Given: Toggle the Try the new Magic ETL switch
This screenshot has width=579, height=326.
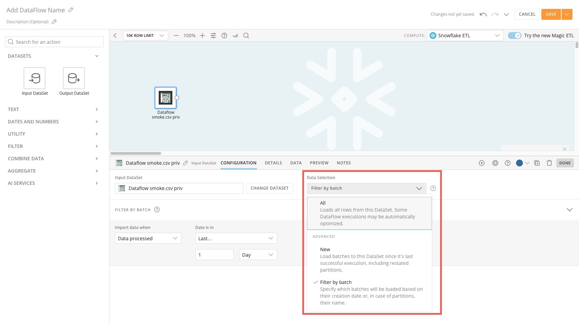Looking at the screenshot, I should tap(514, 36).
